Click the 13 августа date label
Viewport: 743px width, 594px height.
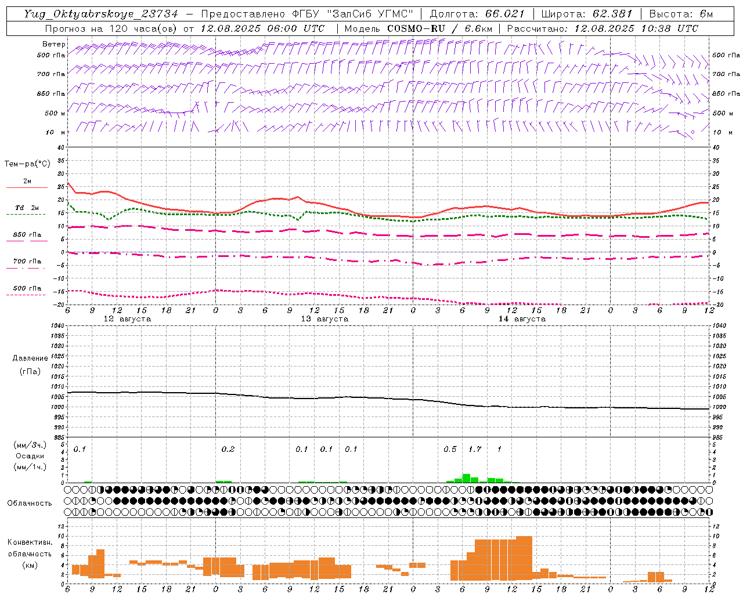click(324, 319)
